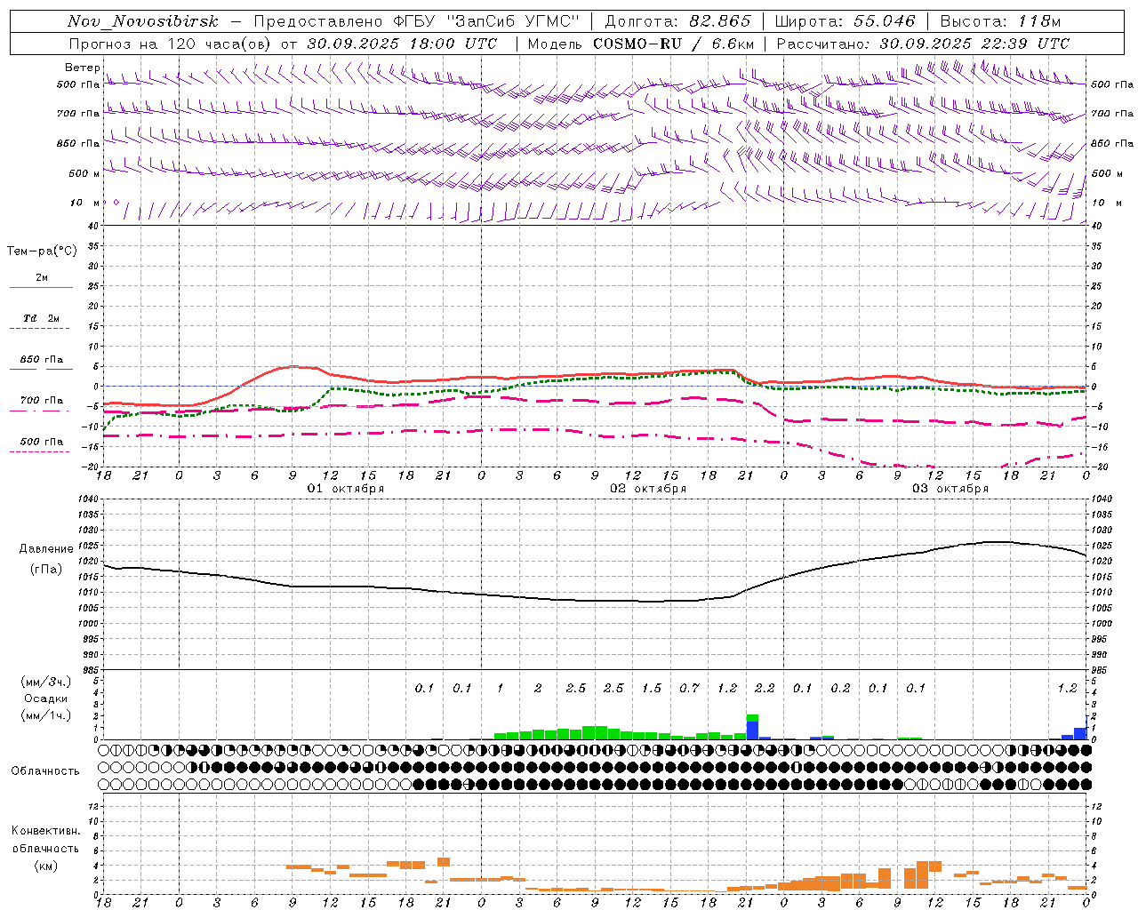
Task: Click the 850 гПа temperature legend entry
Action: pyautogui.click(x=42, y=360)
